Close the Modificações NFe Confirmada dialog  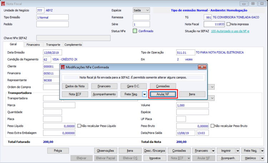(x=202, y=67)
